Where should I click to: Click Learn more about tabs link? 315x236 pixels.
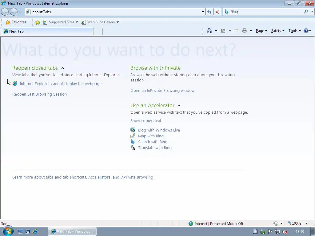coord(82,177)
